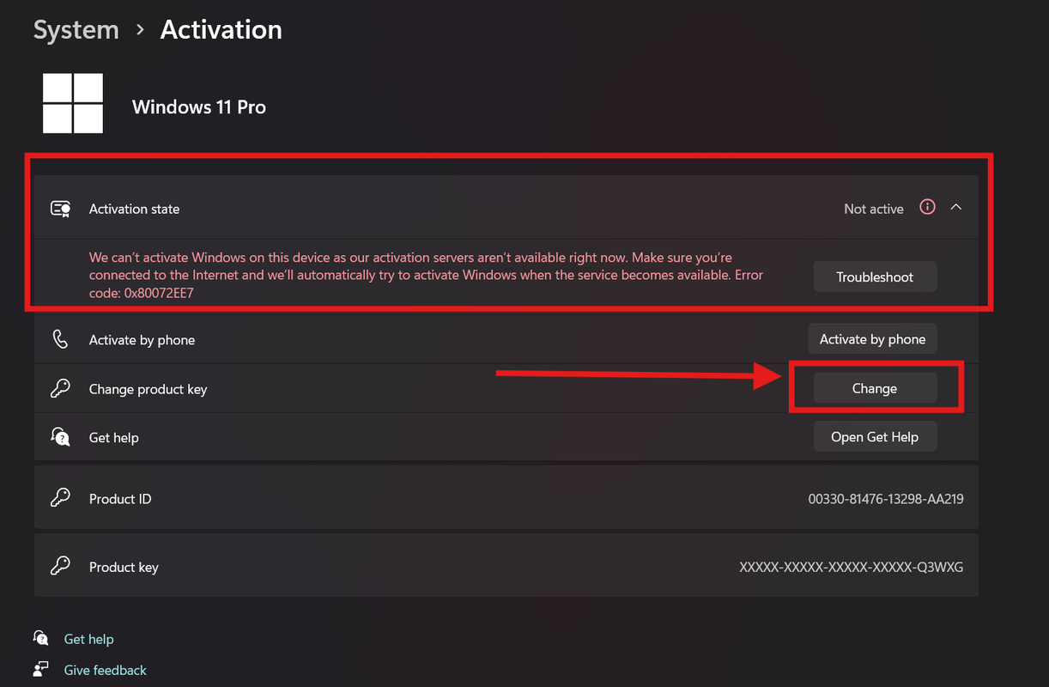Click the Give feedback person icon
Viewport: 1049px width, 687px height.
pos(41,669)
